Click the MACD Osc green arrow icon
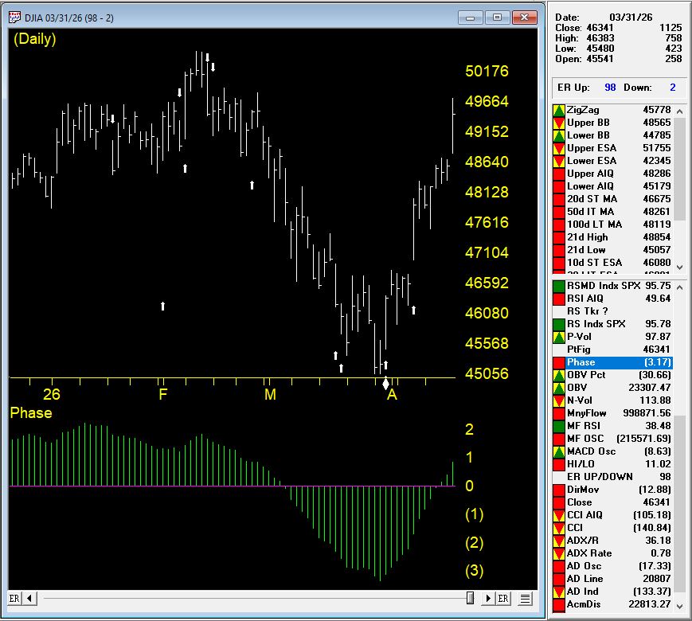 tap(559, 451)
